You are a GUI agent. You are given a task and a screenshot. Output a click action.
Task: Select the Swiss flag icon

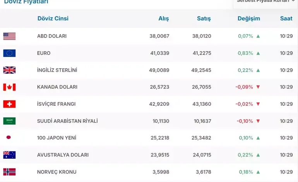(x=9, y=104)
